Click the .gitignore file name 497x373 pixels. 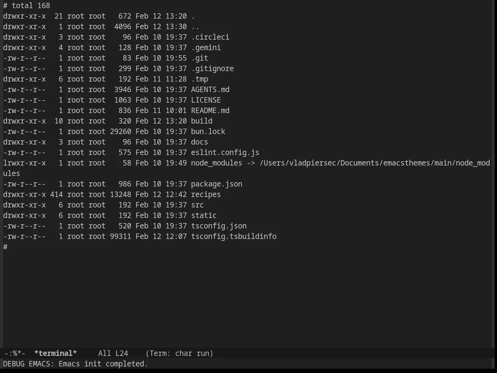[x=212, y=68]
